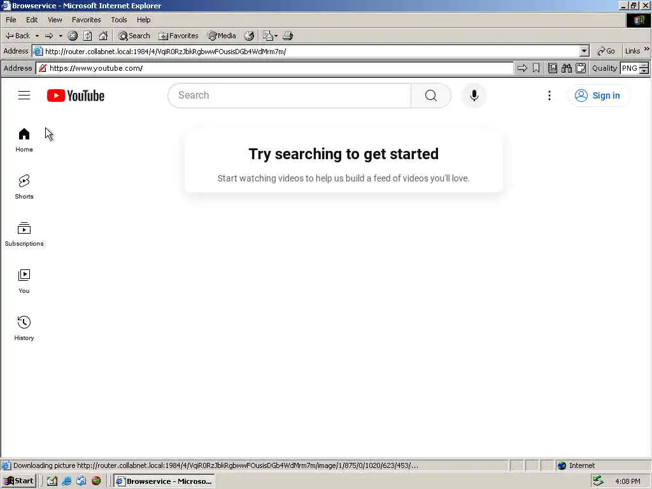Open the Favorites menu

point(86,20)
